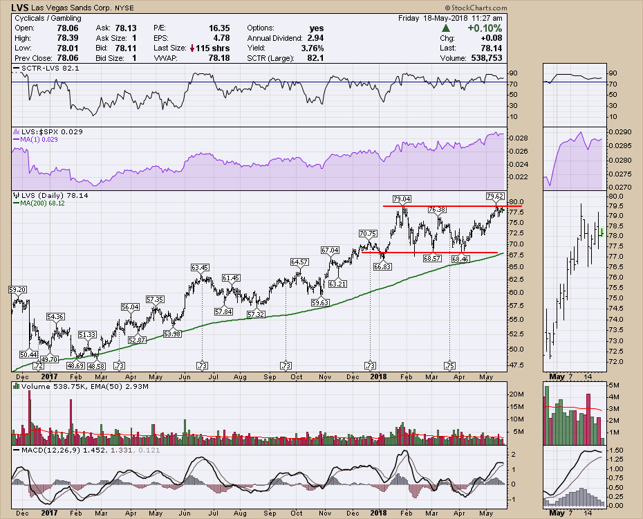Click the Ask price 78.13

tap(125, 28)
